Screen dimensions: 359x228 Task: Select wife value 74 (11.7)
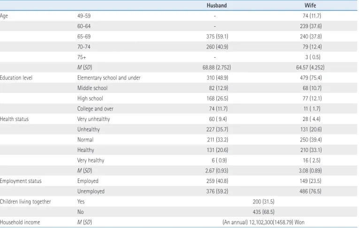(312, 16)
